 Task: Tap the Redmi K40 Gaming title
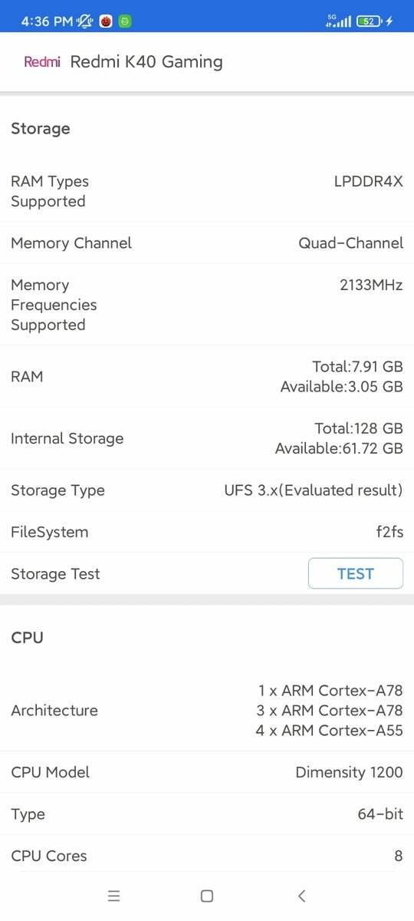[x=146, y=62]
